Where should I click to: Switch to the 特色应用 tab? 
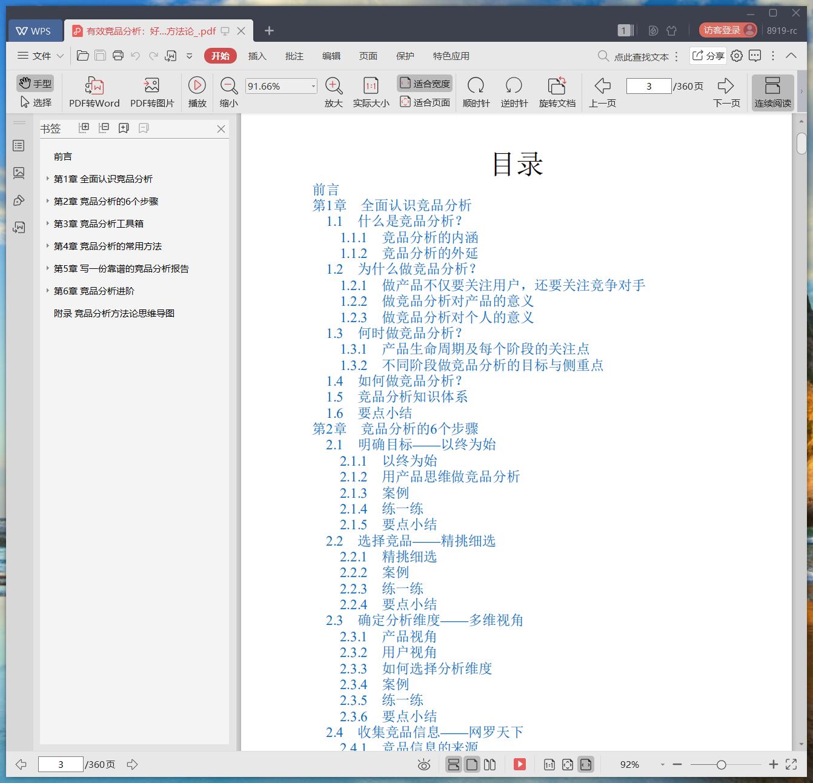point(451,56)
